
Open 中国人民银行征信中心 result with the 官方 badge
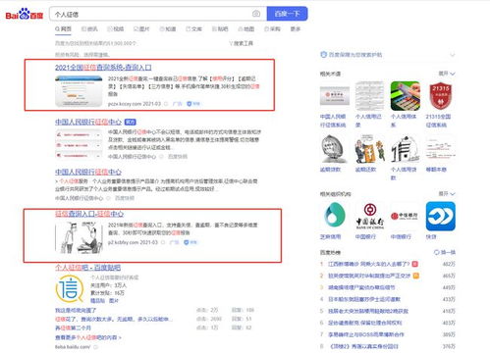[88, 122]
